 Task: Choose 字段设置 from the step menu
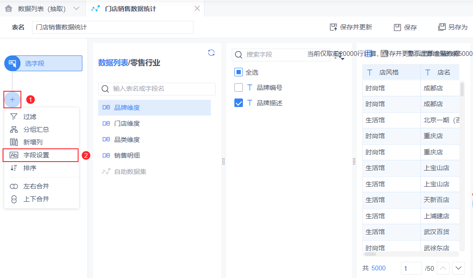pyautogui.click(x=41, y=155)
